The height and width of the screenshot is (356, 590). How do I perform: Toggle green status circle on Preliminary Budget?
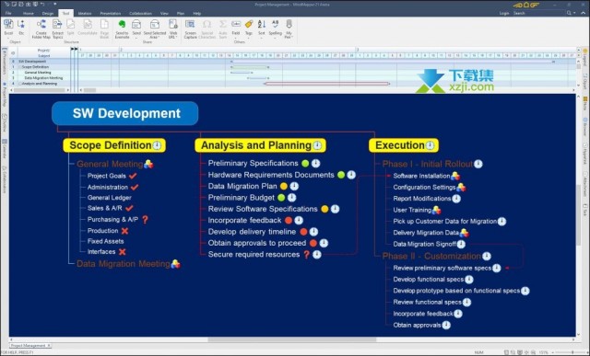(281, 198)
